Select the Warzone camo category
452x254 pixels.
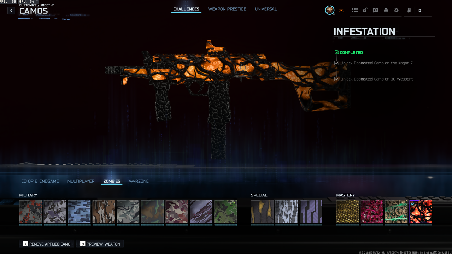(x=139, y=181)
